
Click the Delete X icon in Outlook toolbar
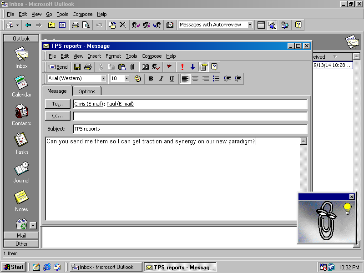[122, 25]
